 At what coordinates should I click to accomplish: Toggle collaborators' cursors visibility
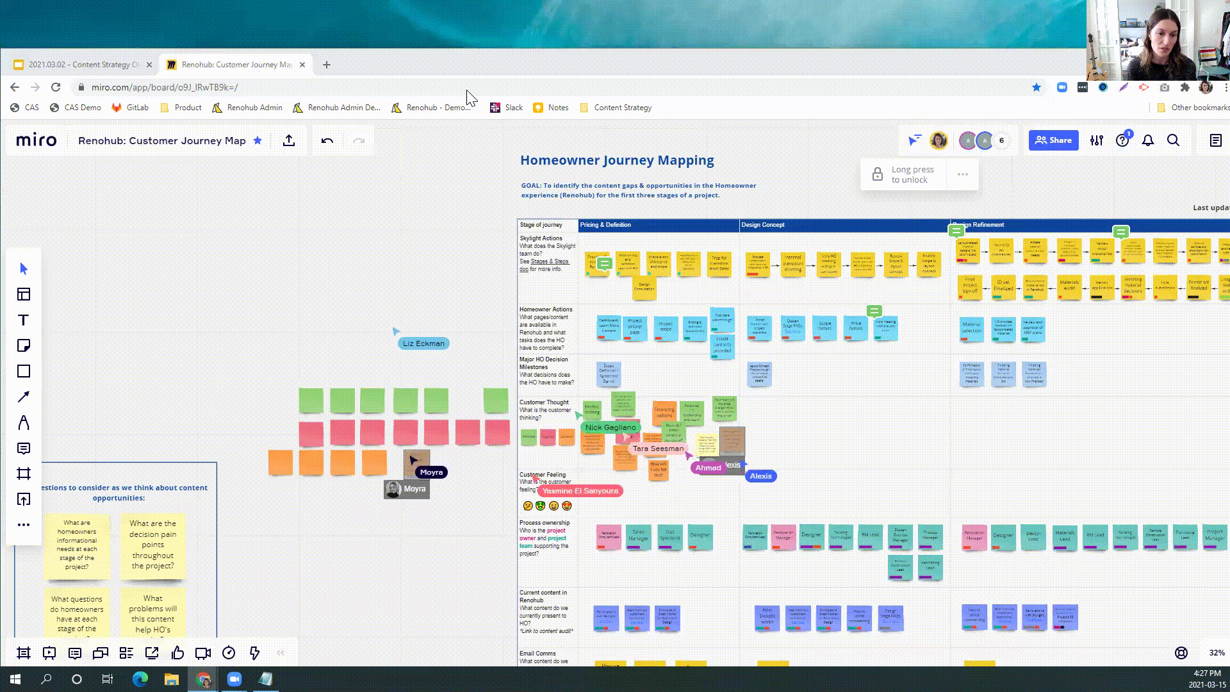click(x=914, y=140)
